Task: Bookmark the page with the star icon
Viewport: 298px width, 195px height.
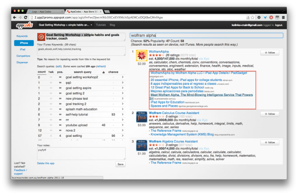Action: pos(252,18)
